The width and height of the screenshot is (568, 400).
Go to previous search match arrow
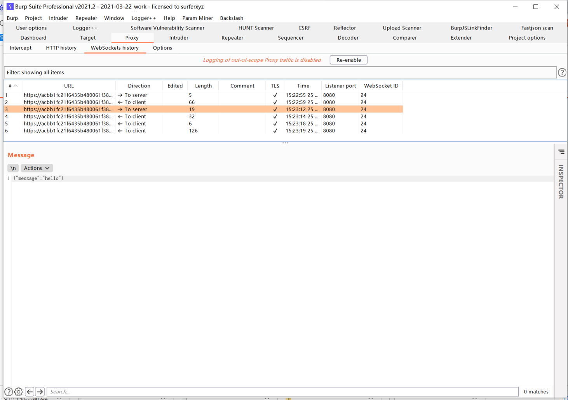(30, 391)
